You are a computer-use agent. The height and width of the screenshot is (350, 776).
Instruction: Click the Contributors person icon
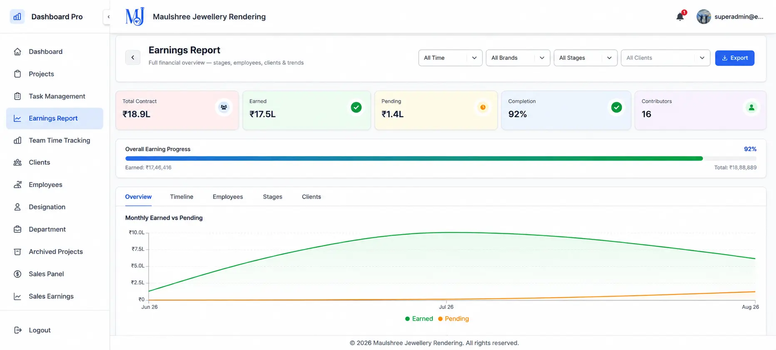(x=751, y=108)
